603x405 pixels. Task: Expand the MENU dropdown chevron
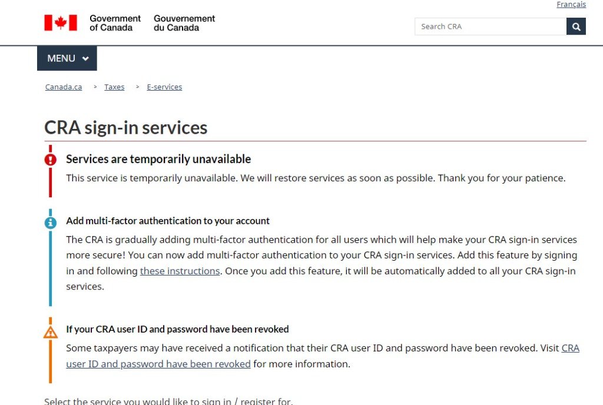(85, 58)
